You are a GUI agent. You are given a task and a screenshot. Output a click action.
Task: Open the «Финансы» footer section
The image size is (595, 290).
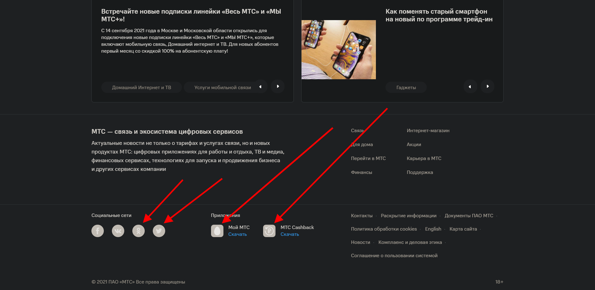(x=361, y=172)
